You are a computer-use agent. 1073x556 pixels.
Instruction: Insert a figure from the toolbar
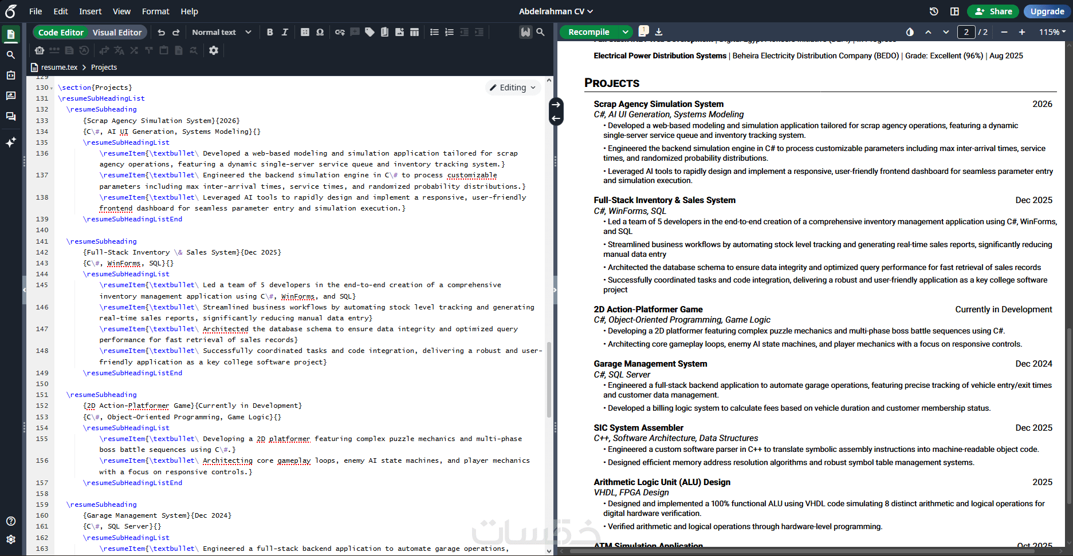399,33
